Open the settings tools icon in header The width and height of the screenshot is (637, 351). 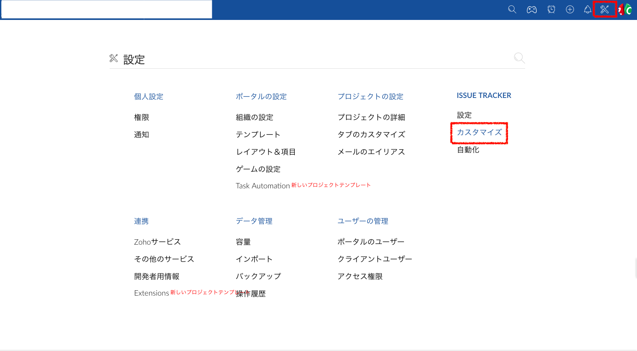pyautogui.click(x=604, y=9)
